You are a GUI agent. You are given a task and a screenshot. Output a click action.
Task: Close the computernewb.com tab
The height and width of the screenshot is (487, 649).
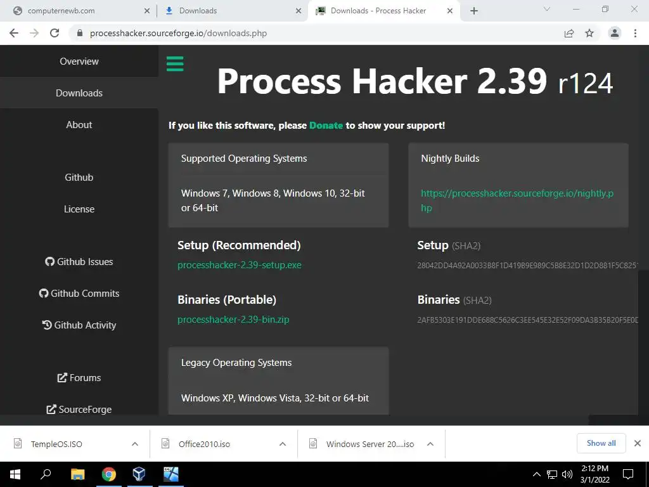click(x=147, y=11)
